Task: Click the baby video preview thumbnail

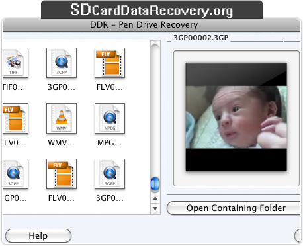Action: (236, 117)
